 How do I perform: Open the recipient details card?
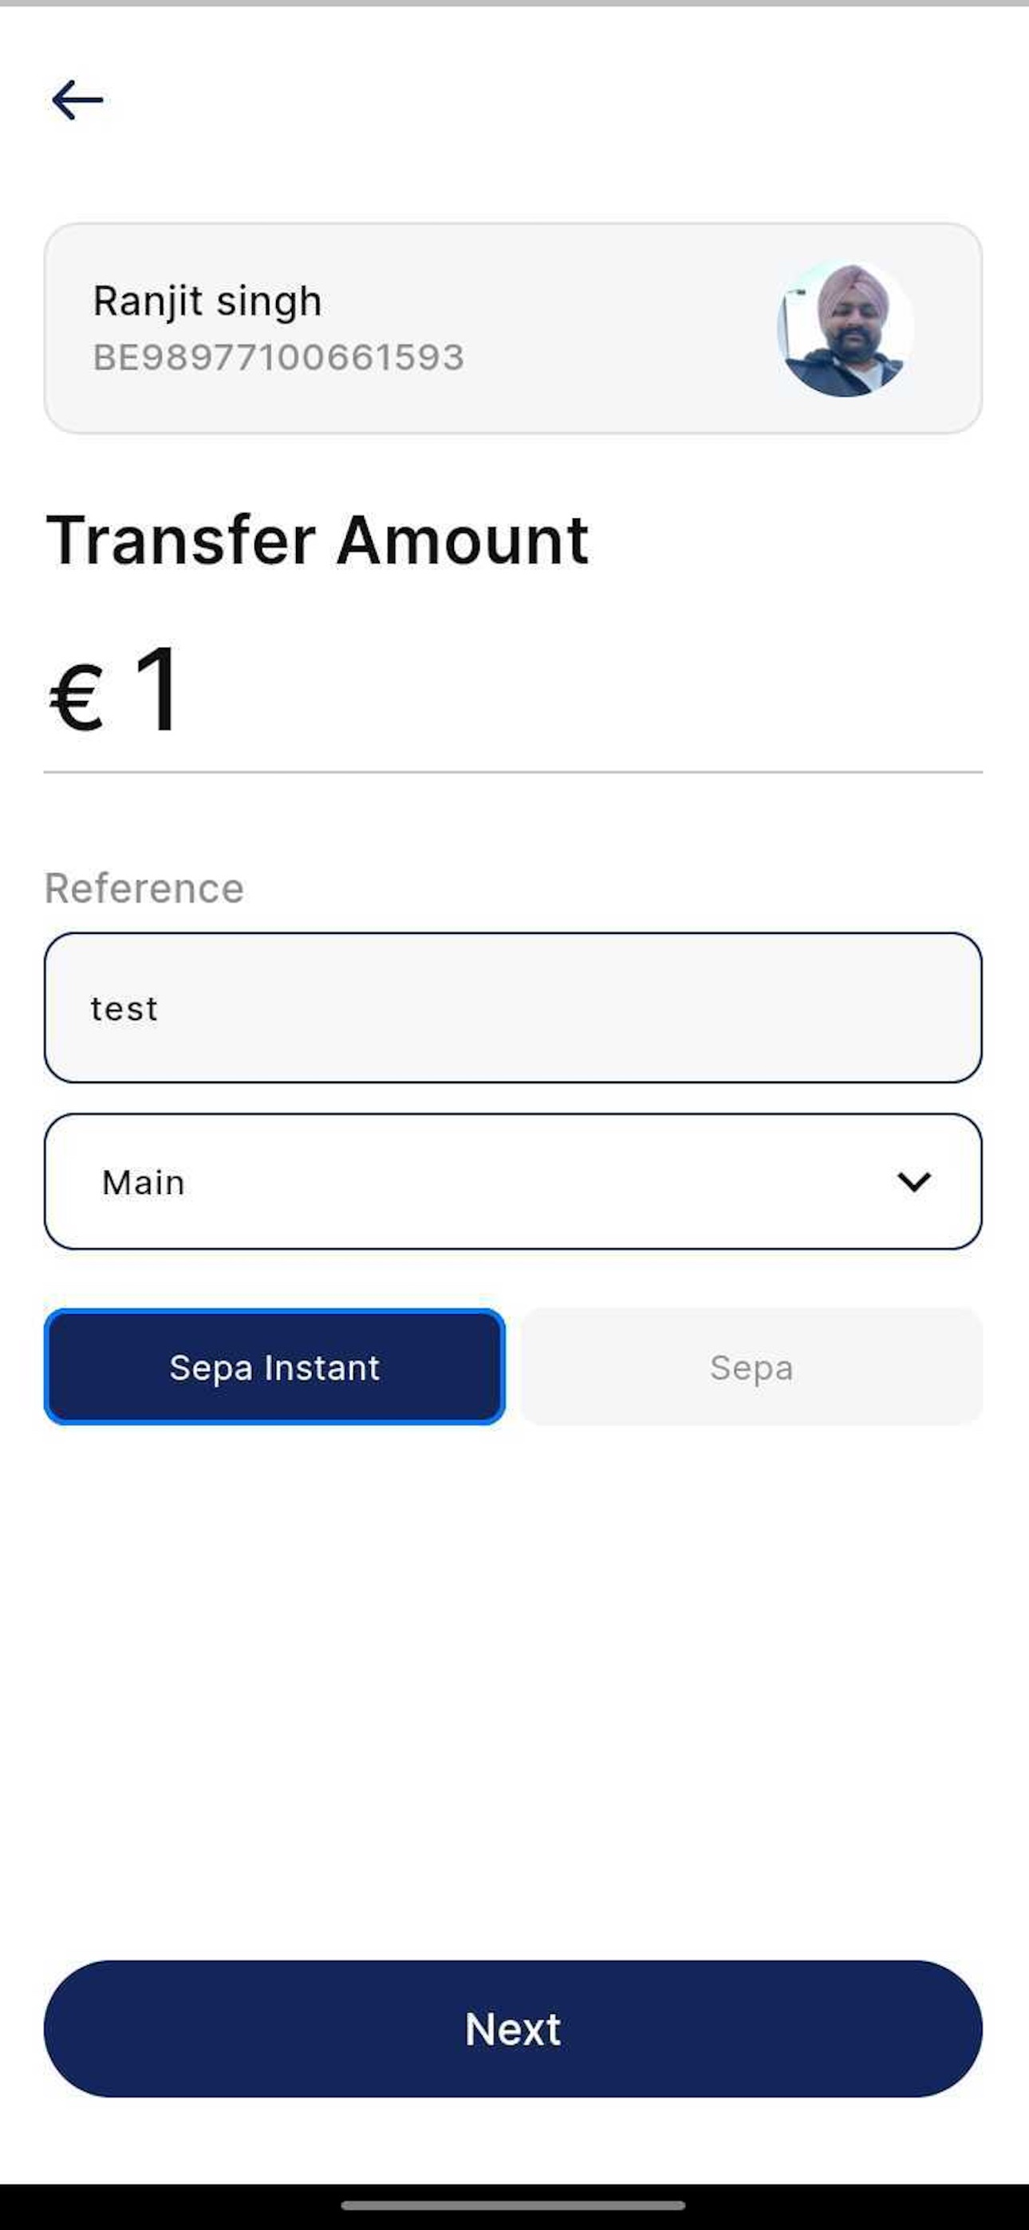pos(513,328)
